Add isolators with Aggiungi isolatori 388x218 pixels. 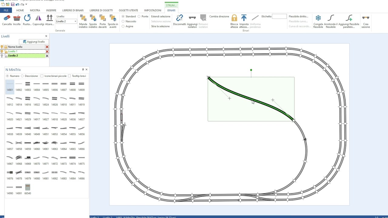192,21
